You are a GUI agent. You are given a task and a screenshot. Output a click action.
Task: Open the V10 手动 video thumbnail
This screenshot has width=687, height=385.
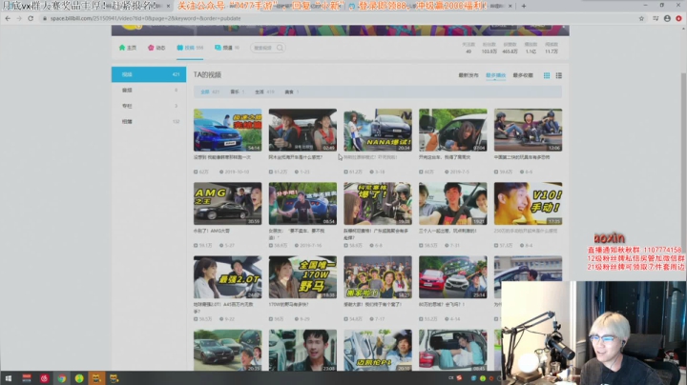point(528,203)
